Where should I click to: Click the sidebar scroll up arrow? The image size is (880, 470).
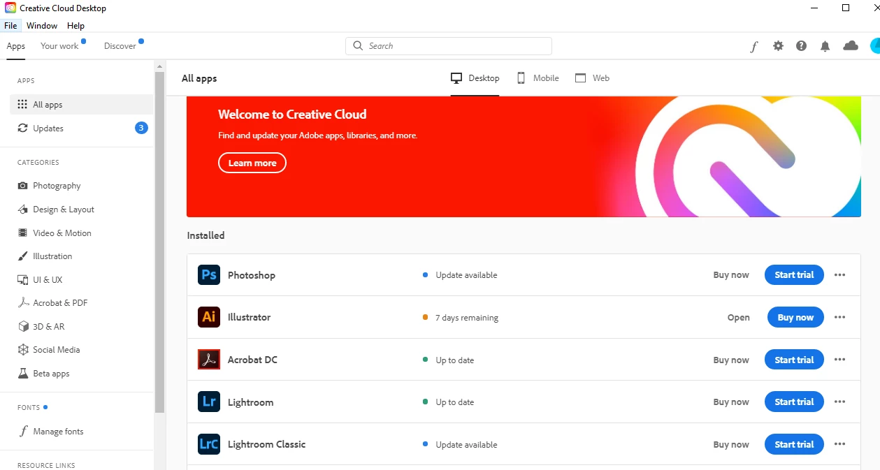click(160, 66)
